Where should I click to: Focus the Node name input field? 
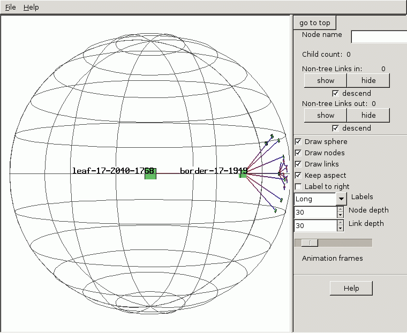tap(379, 36)
